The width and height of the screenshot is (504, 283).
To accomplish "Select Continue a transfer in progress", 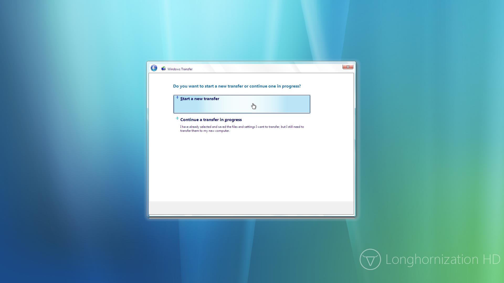I will [211, 120].
